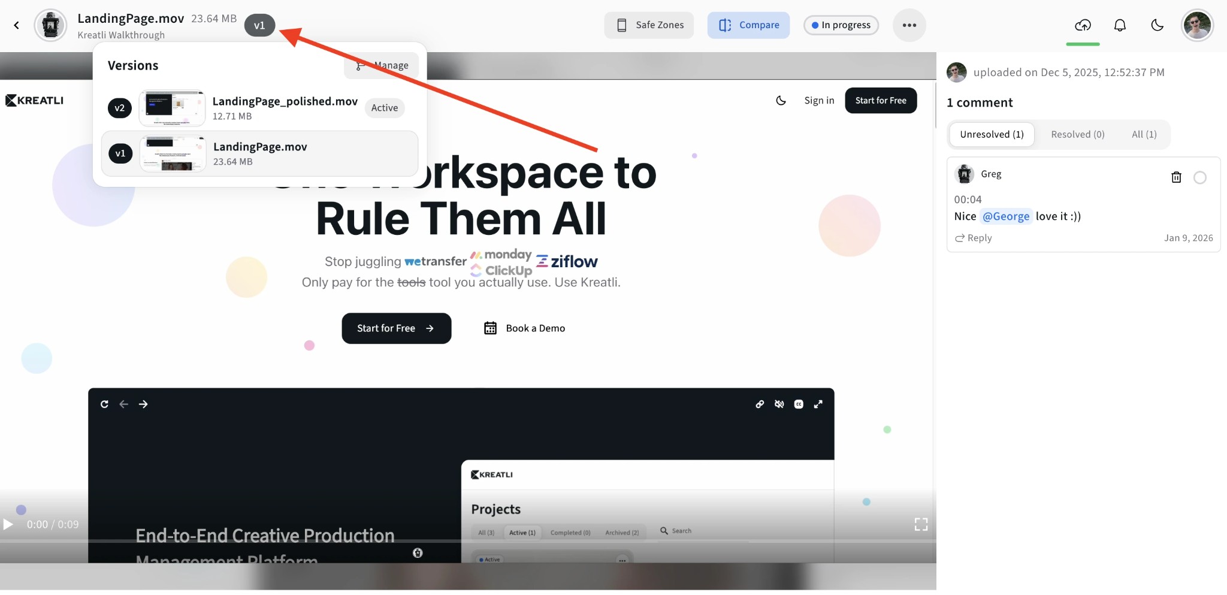The height and width of the screenshot is (595, 1227).
Task: Reload the video preview with the refresh icon
Action: point(105,404)
